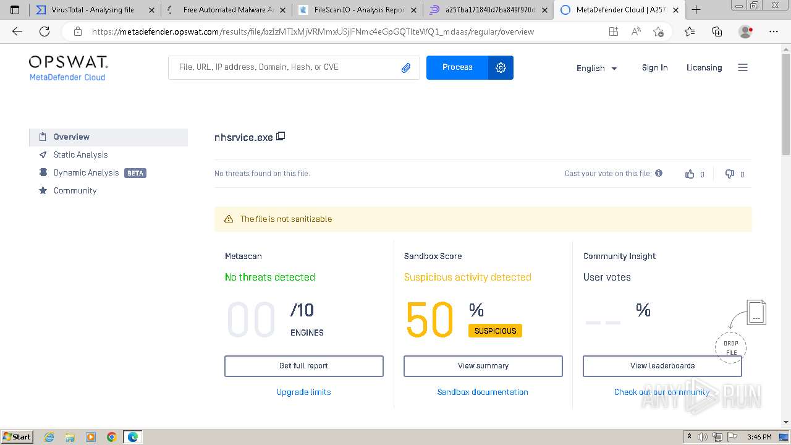The image size is (791, 445).
Task: Show vote info icon
Action: [x=659, y=173]
